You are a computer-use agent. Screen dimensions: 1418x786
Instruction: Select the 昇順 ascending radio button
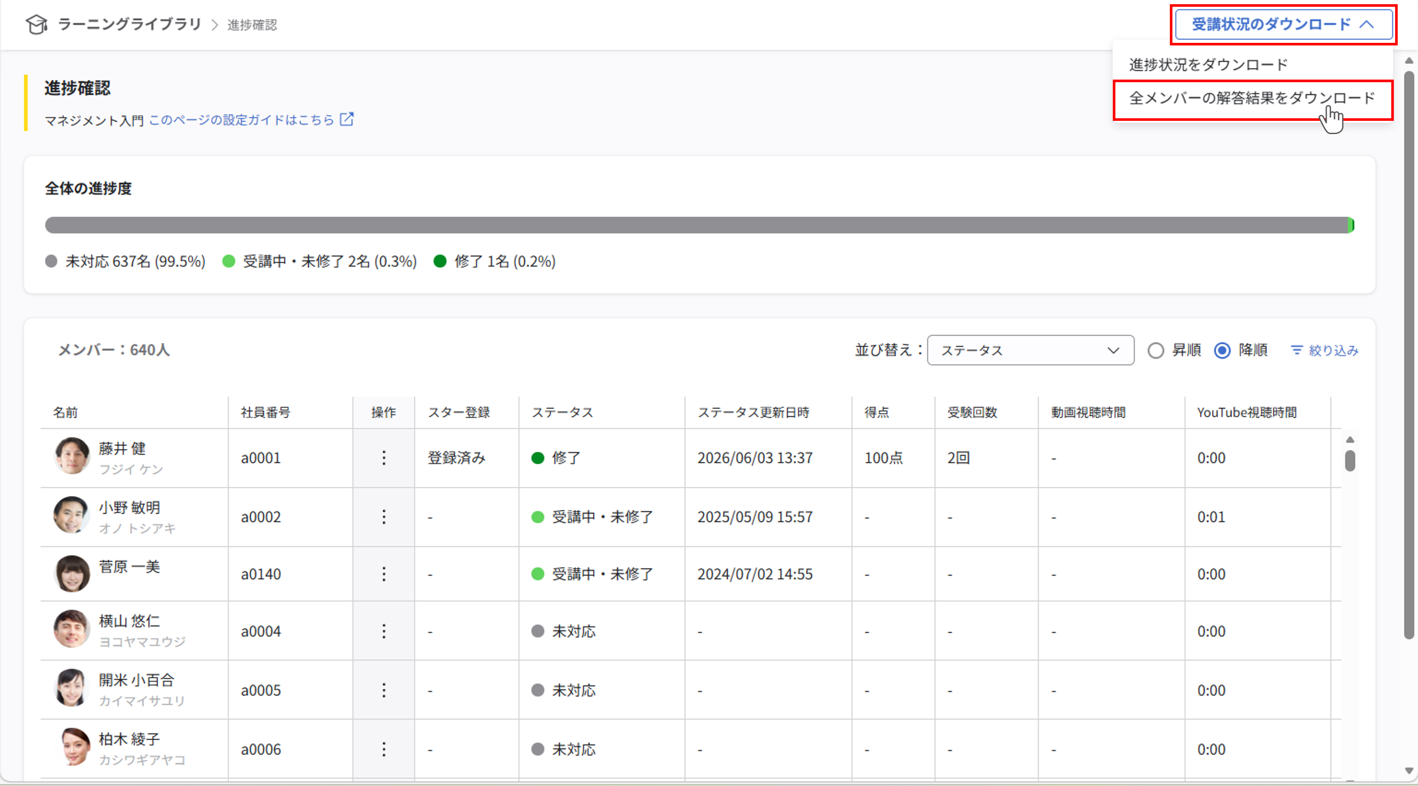tap(1155, 350)
